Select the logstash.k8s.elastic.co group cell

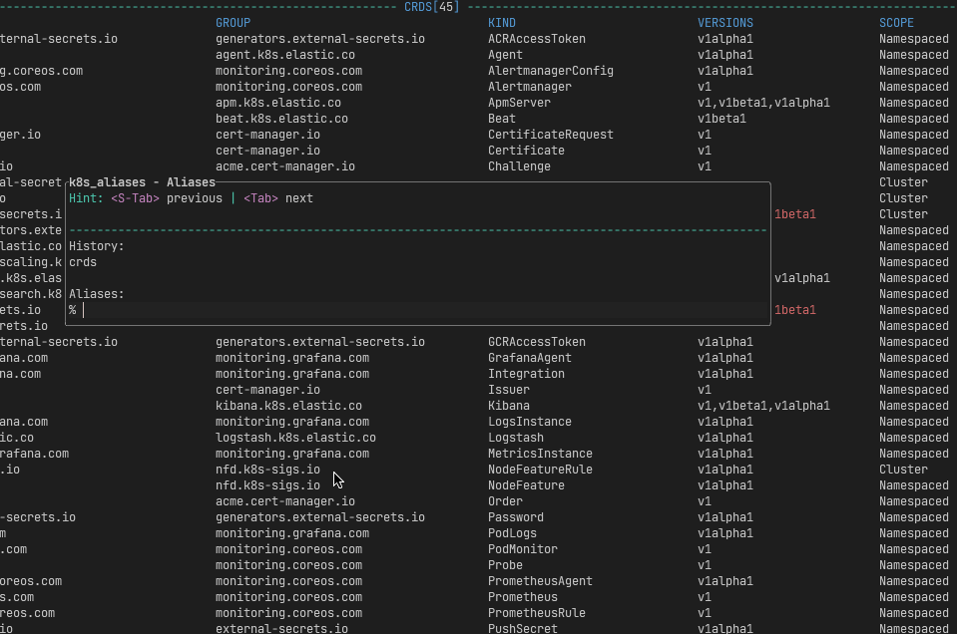coord(295,438)
